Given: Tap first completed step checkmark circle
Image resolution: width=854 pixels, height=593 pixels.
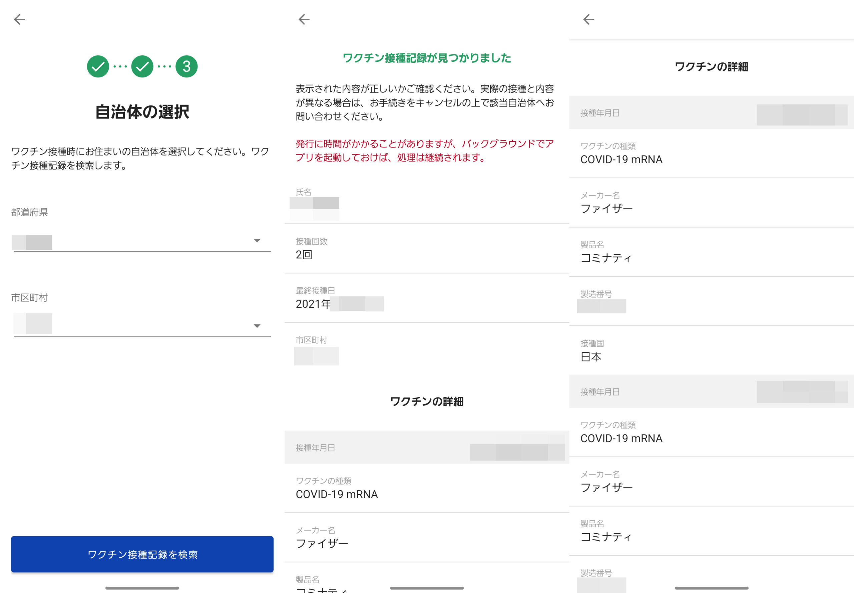Looking at the screenshot, I should click(x=98, y=66).
